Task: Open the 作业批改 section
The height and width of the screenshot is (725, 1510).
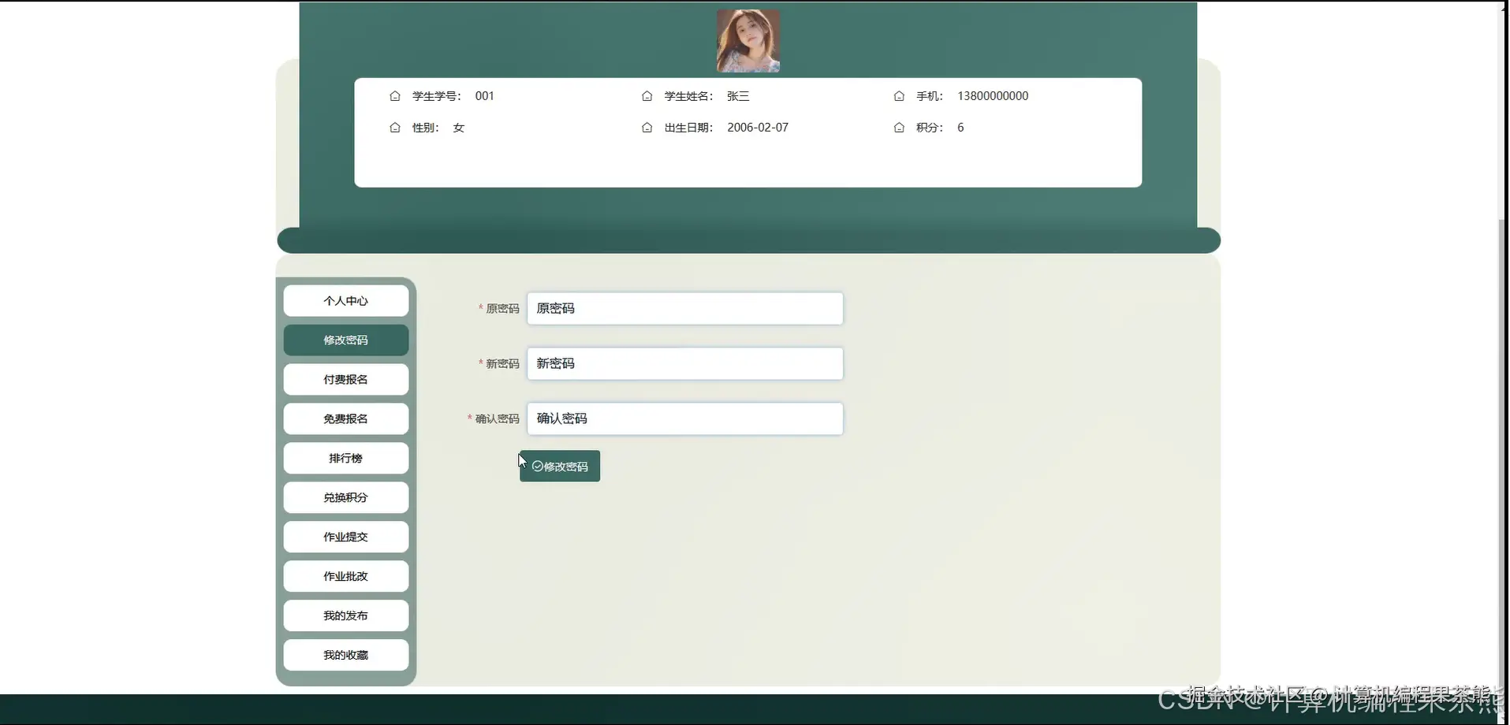Action: (346, 577)
